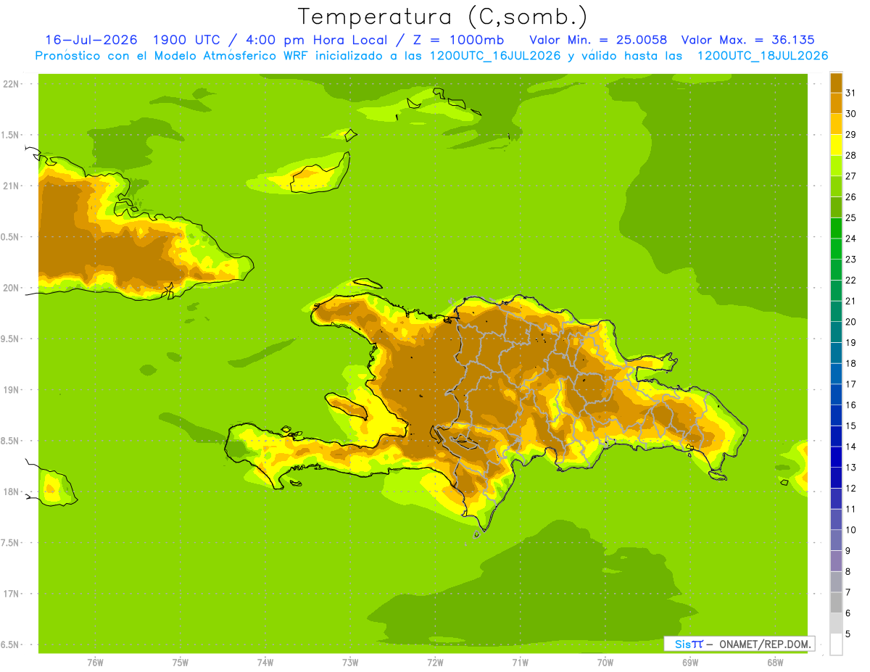Click the legend value "24"
The width and height of the screenshot is (870, 672).
point(851,238)
